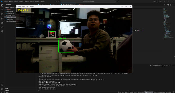Create a new terminal with plus icon
The image size is (175, 93).
click(150, 66)
